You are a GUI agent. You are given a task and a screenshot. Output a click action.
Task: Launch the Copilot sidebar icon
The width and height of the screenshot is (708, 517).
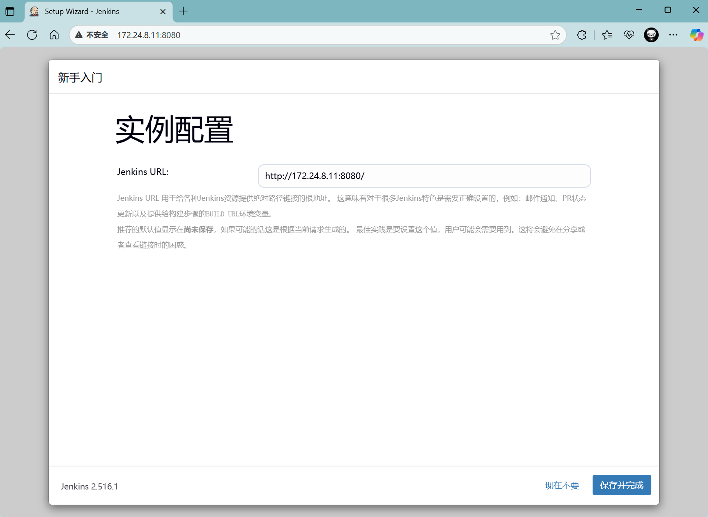(697, 35)
